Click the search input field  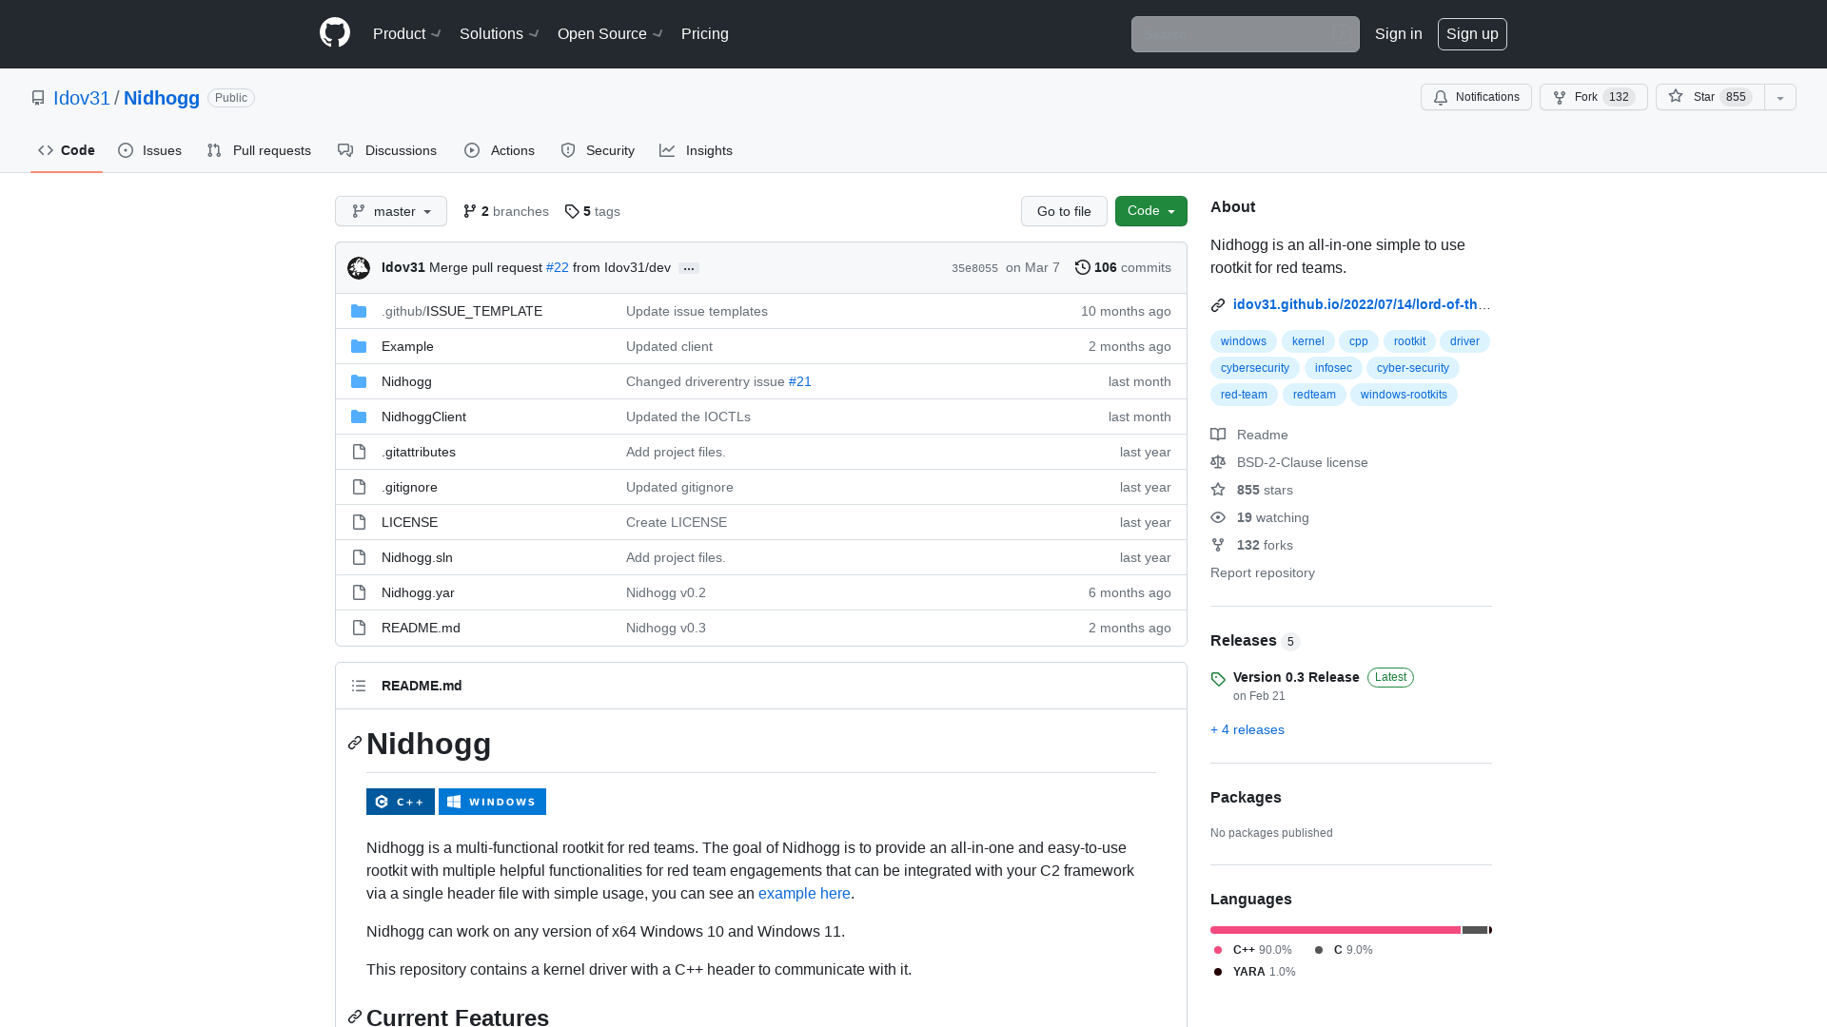coord(1245,34)
